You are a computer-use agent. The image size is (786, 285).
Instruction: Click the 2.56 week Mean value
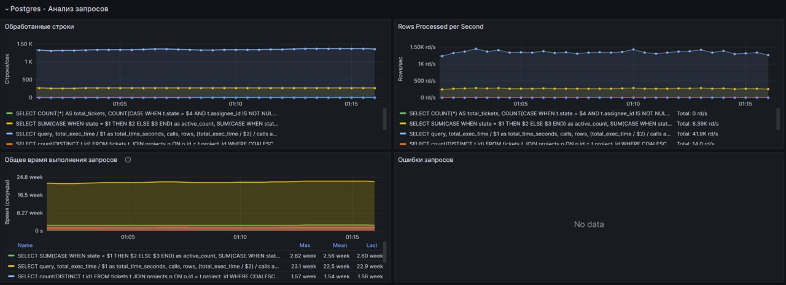(x=337, y=256)
